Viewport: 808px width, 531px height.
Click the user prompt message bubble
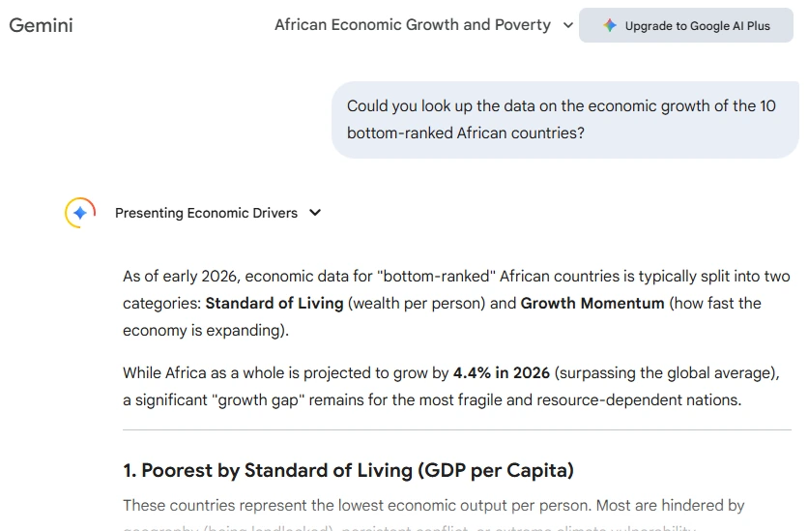[x=564, y=119]
